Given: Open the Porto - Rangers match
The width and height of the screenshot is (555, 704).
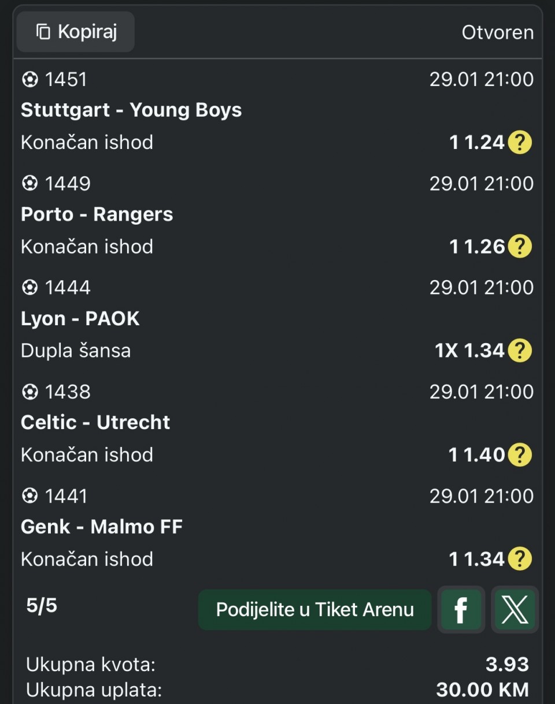Looking at the screenshot, I should 97,214.
